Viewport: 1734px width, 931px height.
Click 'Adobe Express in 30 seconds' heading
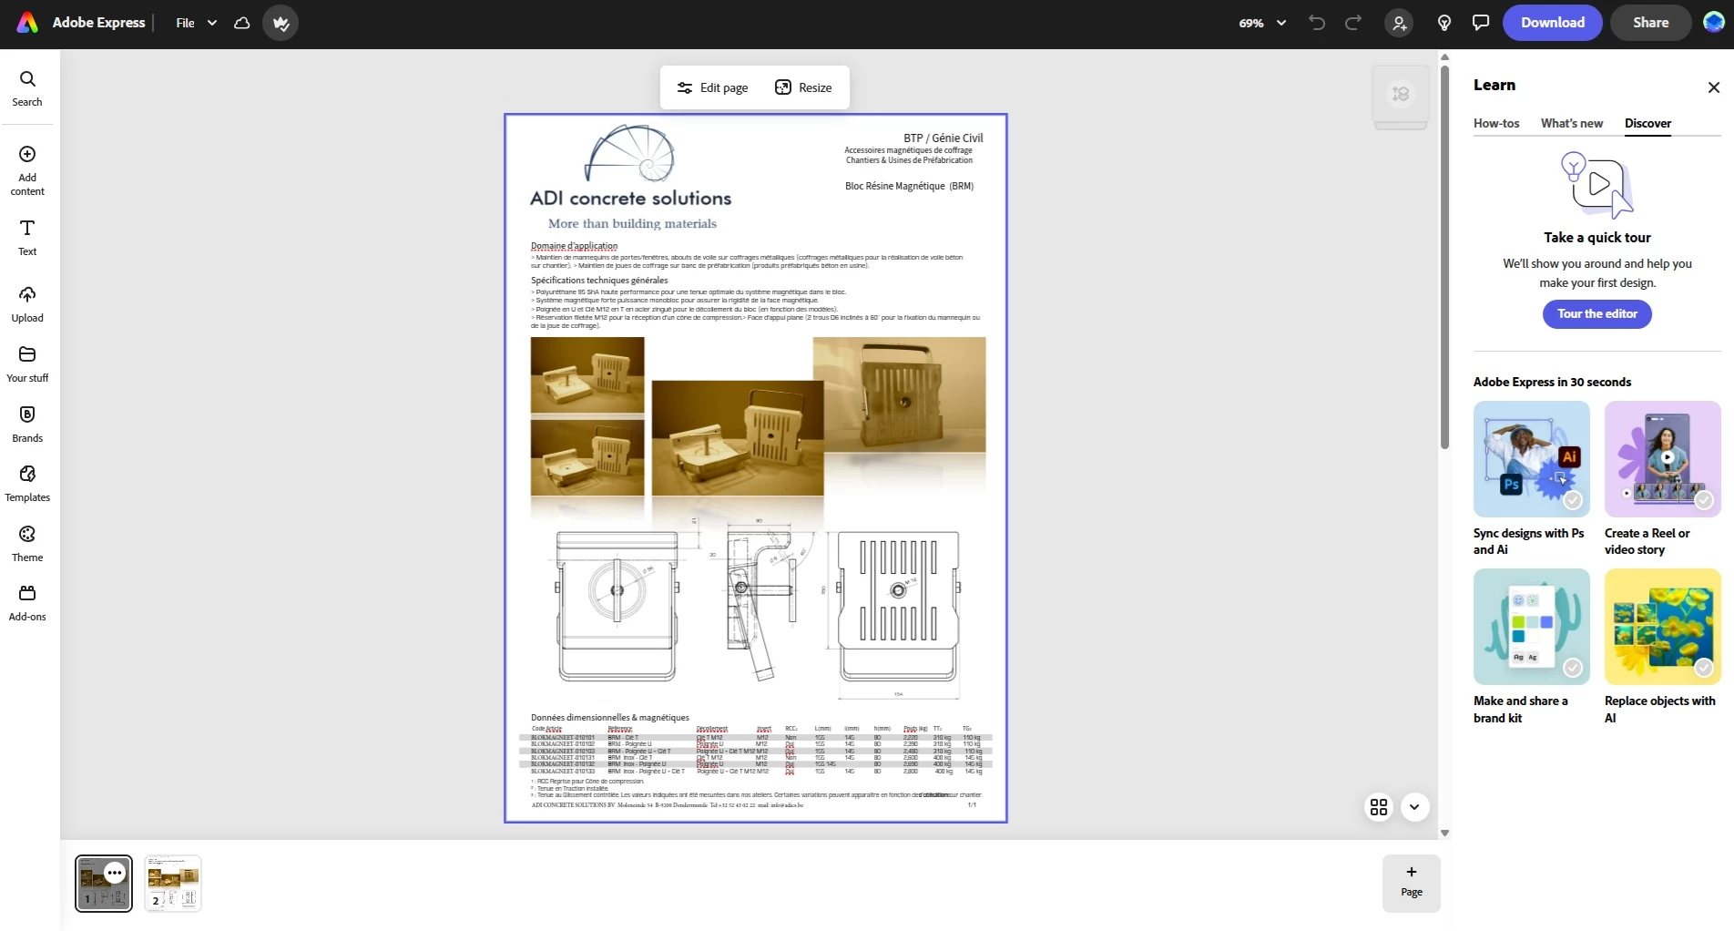(1552, 383)
